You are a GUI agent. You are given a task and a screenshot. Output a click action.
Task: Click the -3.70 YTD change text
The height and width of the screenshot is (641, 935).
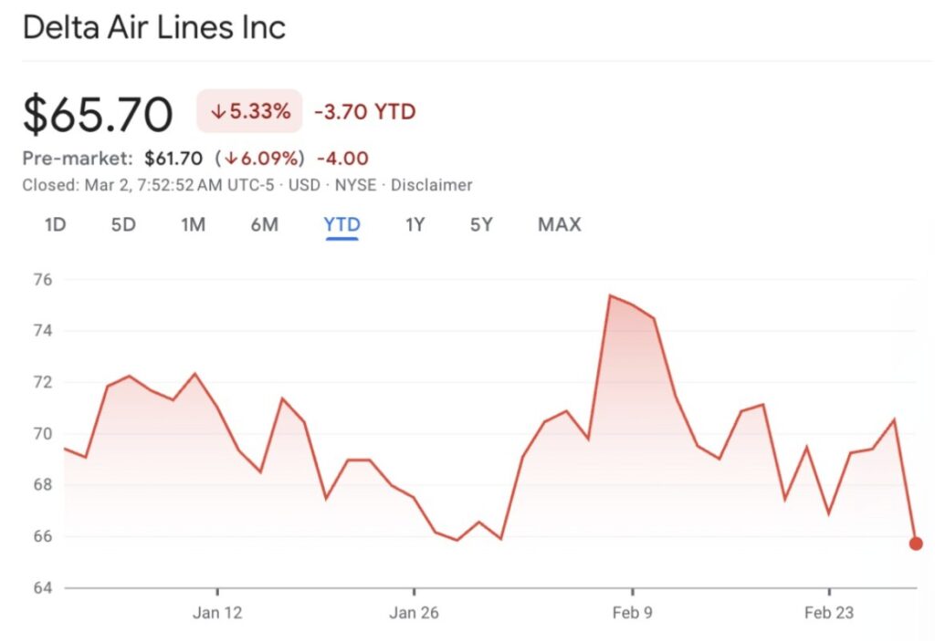(364, 112)
